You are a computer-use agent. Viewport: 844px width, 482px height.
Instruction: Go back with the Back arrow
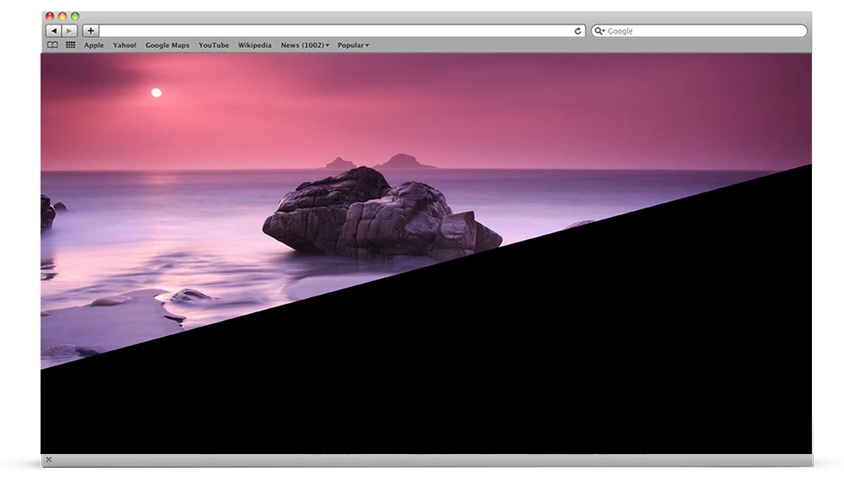[54, 31]
